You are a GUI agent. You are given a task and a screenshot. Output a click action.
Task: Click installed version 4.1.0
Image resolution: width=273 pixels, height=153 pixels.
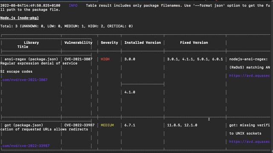click(x=130, y=92)
